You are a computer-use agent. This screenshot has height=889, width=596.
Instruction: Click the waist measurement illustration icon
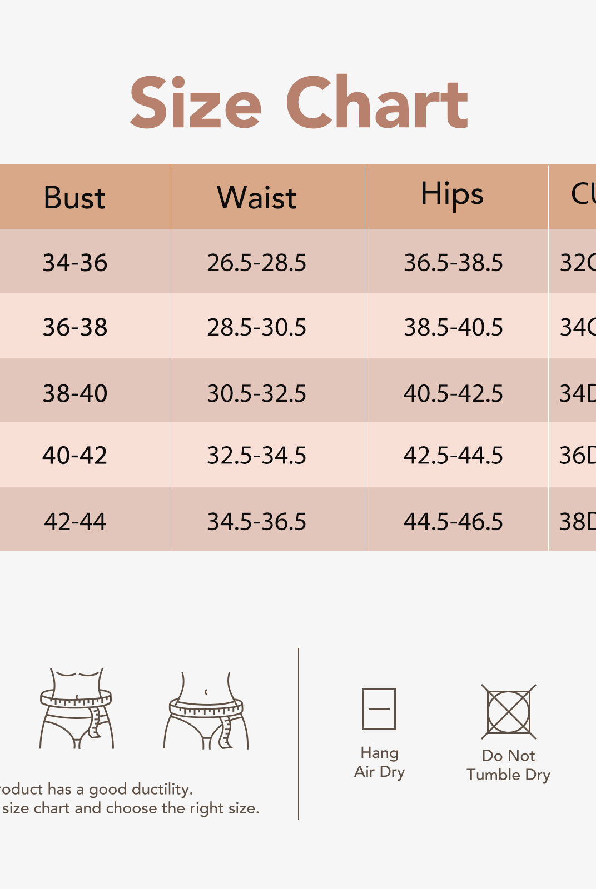[76, 708]
